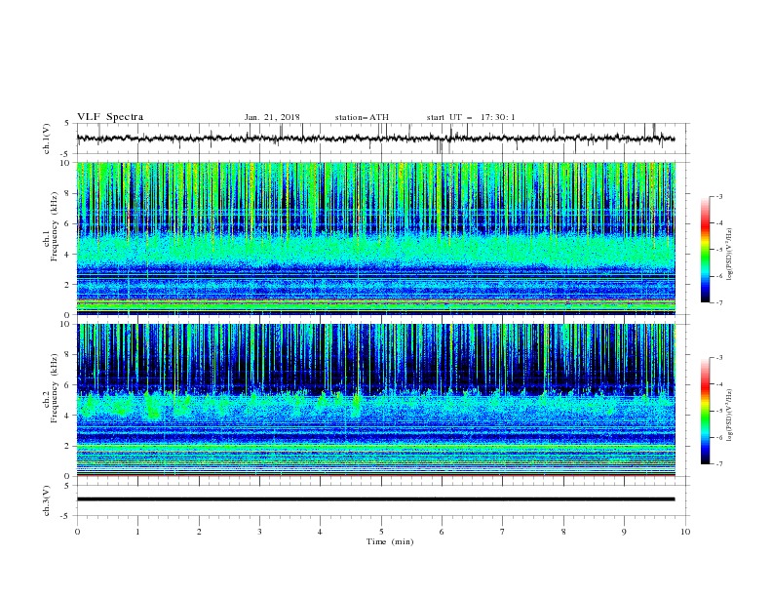Click the lower colorbar for ch.2
The width and height of the screenshot is (772, 597).
pyautogui.click(x=705, y=411)
